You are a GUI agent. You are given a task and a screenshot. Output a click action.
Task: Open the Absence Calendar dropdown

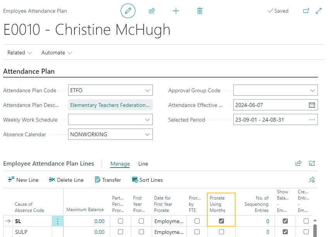coord(147,134)
